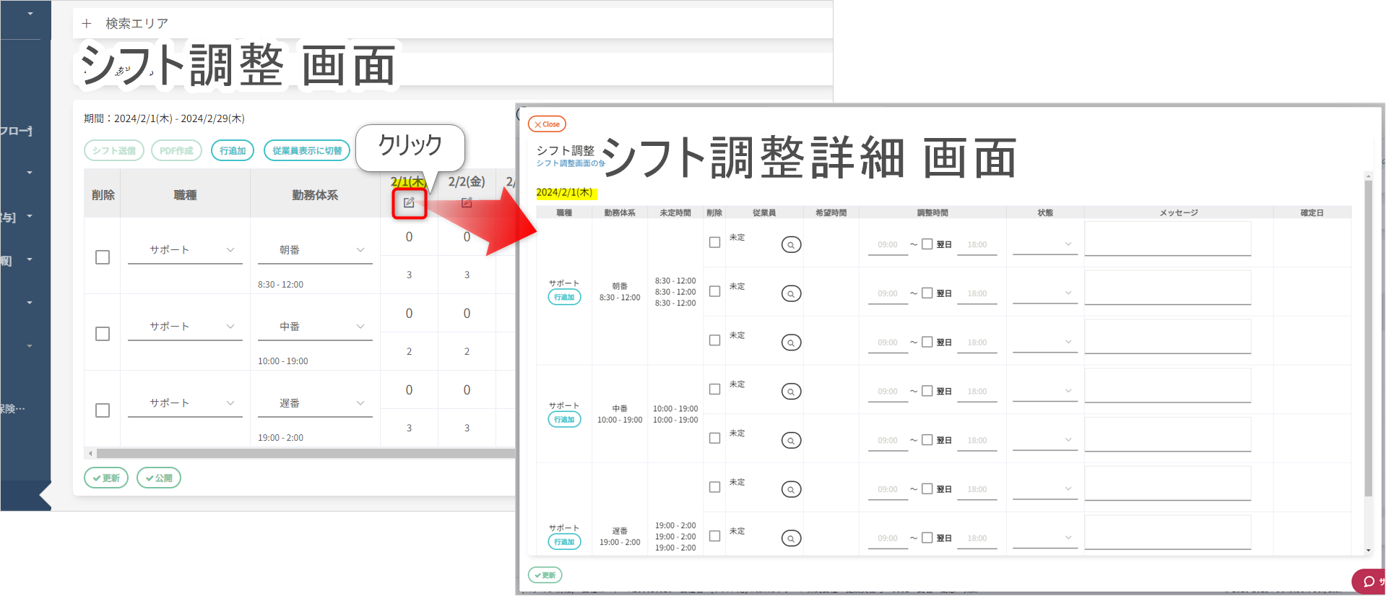Click the sidebar collapse arrow at bottom left

[x=45, y=496]
